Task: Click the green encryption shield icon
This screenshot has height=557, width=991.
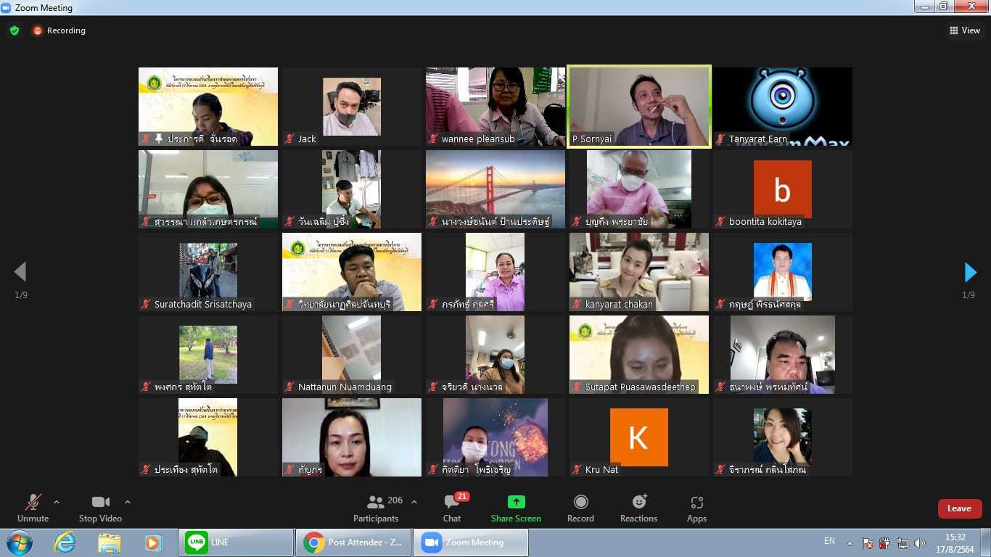Action: click(15, 30)
